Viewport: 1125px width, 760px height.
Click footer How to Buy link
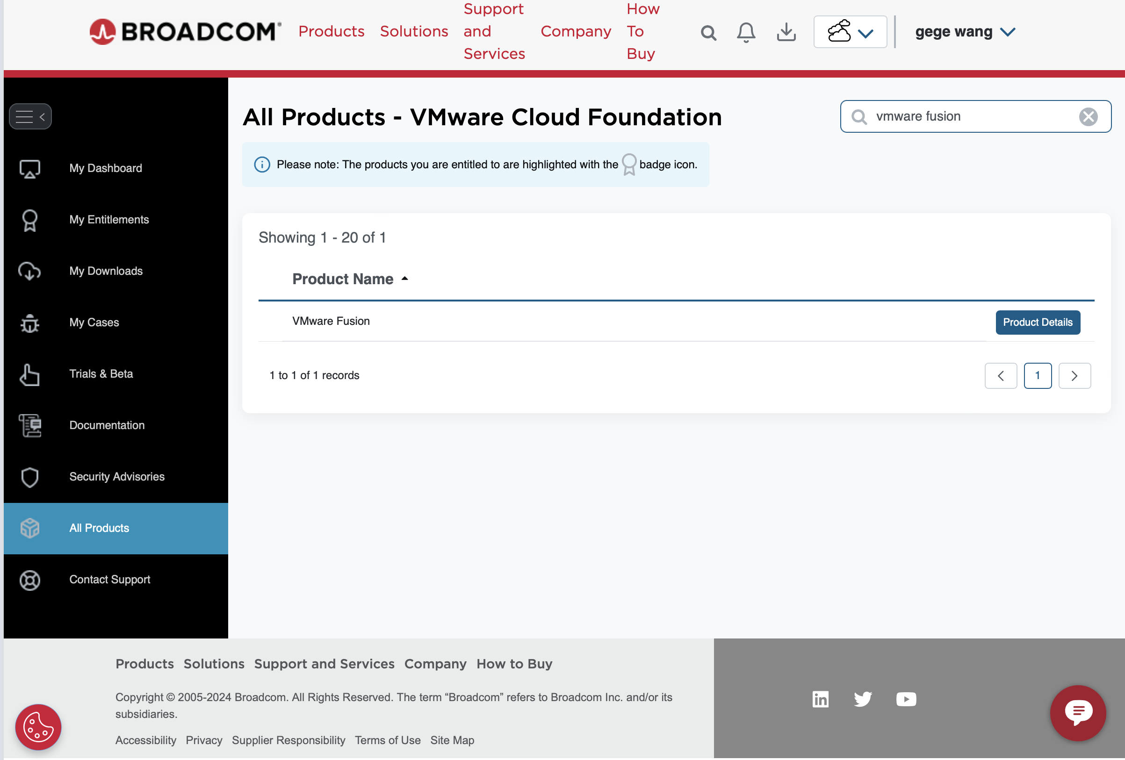click(x=514, y=664)
